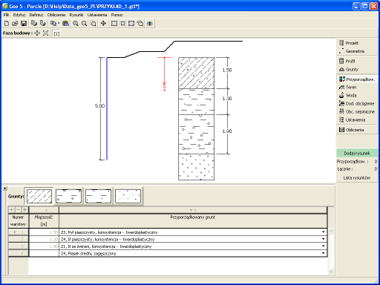Close the bottom soil assignment panel

[4, 189]
